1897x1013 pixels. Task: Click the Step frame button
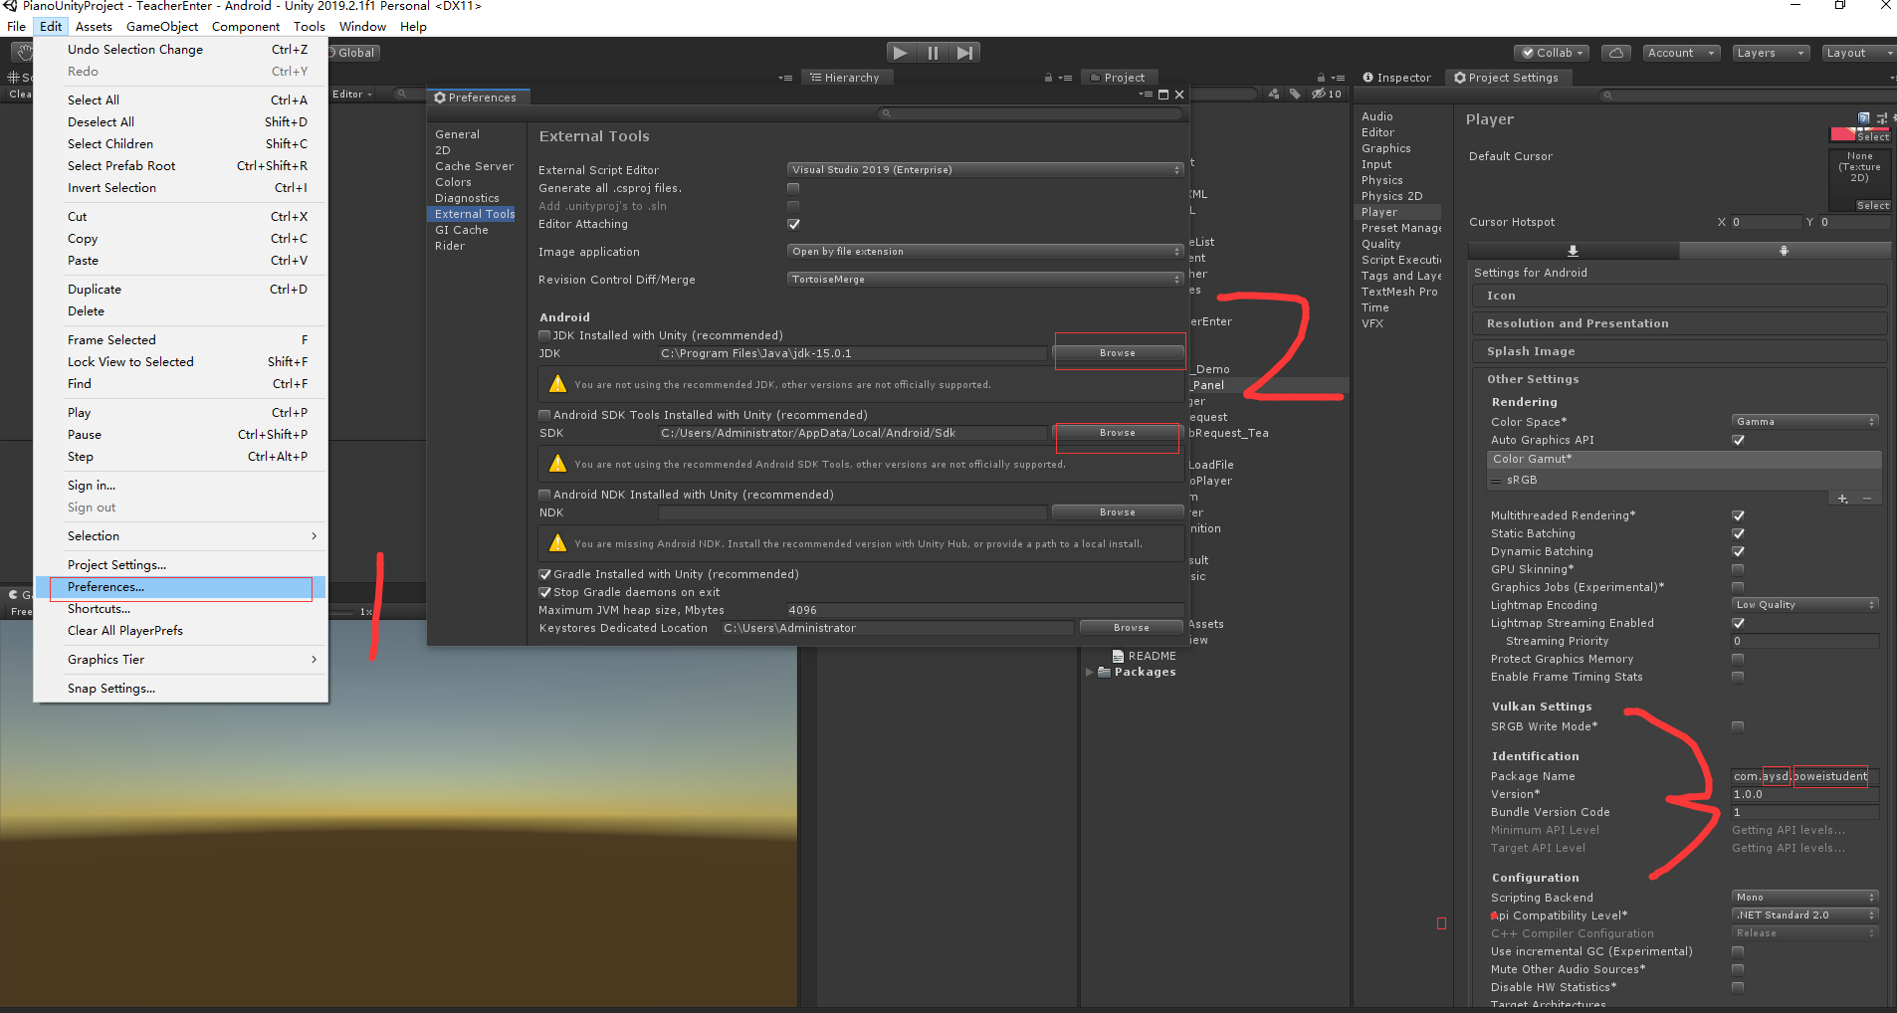(964, 53)
